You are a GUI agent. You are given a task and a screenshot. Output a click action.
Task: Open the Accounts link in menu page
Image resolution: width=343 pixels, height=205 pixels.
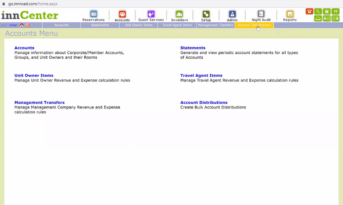(x=24, y=48)
